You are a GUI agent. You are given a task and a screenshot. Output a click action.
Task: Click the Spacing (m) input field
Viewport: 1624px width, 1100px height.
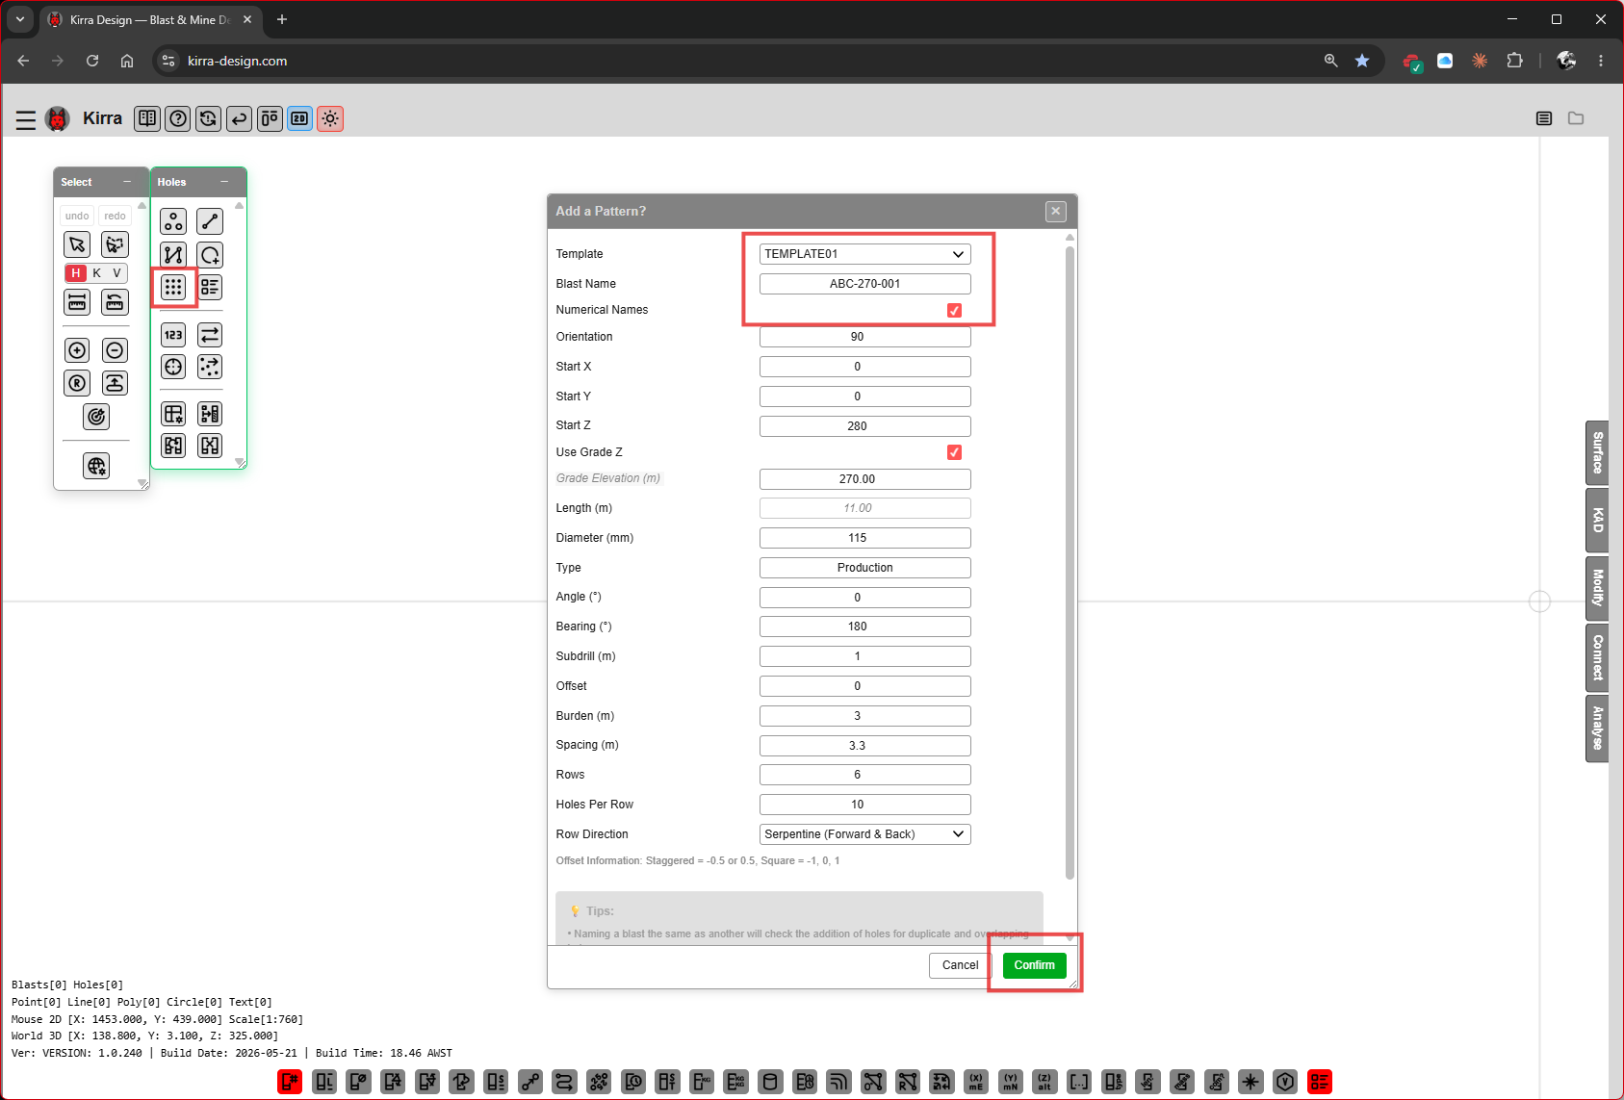point(864,746)
